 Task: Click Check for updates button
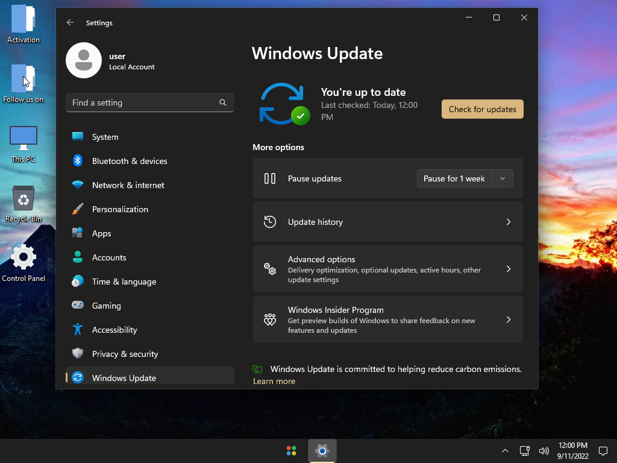[x=483, y=109]
